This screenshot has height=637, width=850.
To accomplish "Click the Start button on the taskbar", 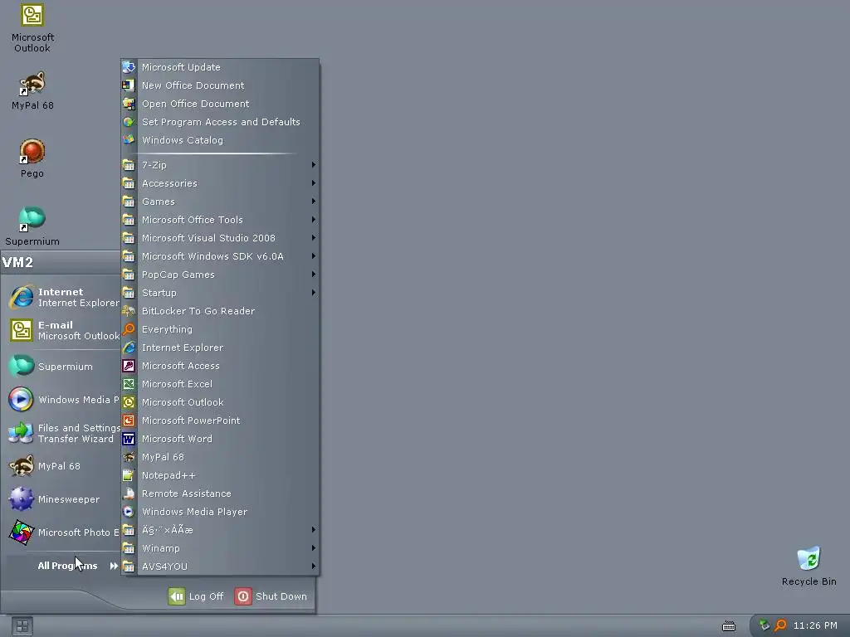I will [22, 626].
